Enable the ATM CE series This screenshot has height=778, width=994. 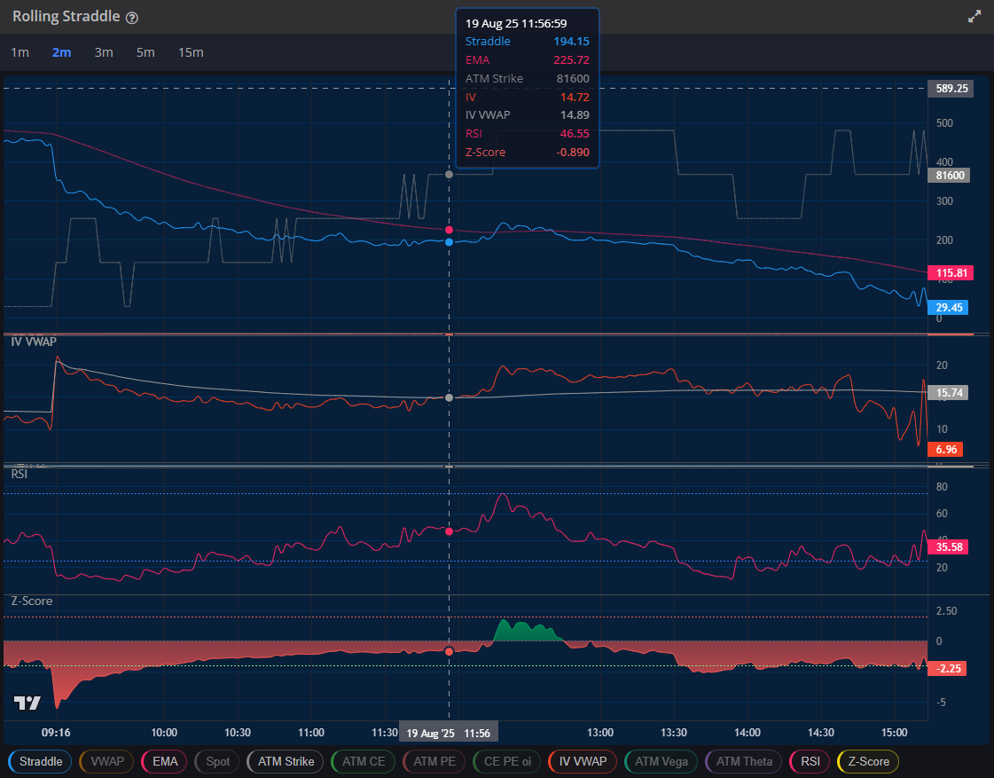click(363, 761)
